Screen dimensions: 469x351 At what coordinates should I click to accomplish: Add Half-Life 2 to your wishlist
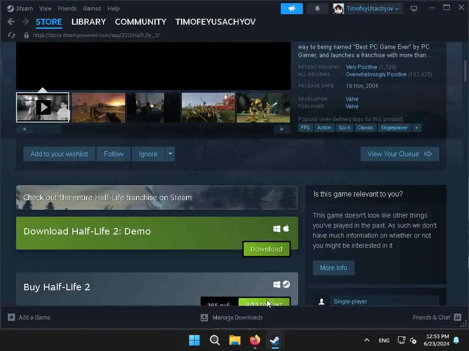tap(59, 154)
